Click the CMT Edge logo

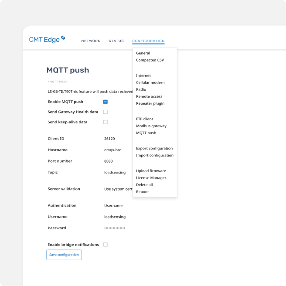point(47,39)
